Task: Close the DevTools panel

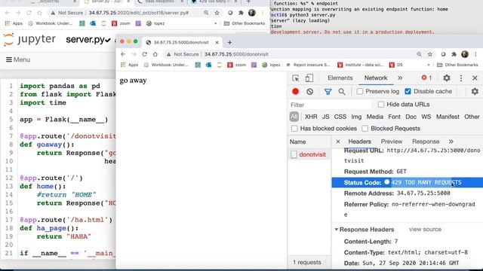Action: point(475,78)
